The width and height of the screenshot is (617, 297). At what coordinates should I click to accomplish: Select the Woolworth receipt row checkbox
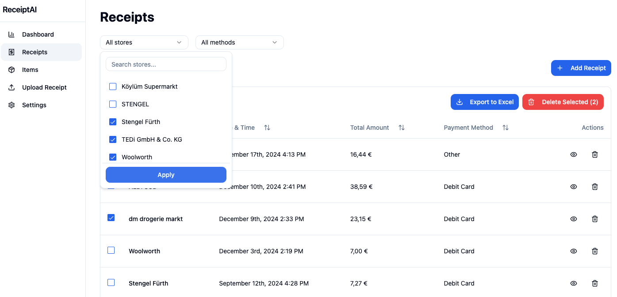[111, 250]
